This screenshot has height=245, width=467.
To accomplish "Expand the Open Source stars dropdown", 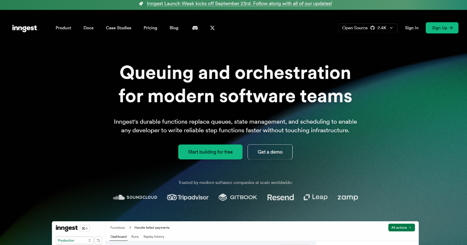I will tap(392, 28).
